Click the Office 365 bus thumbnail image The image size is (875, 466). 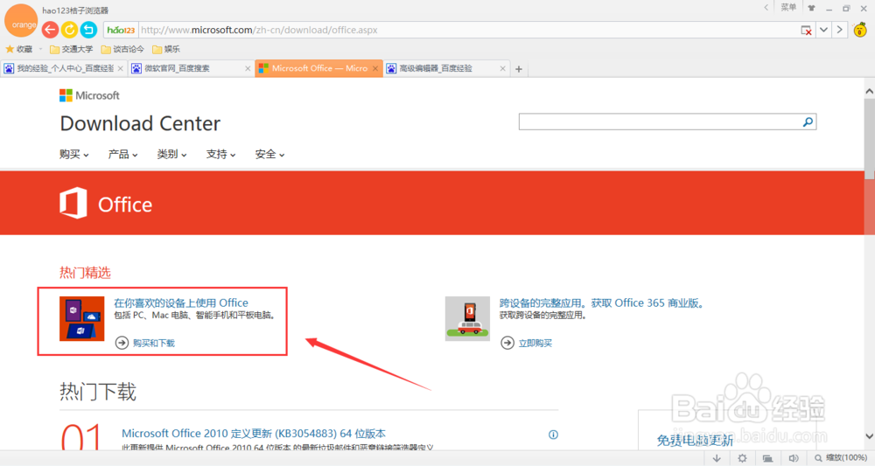[467, 319]
